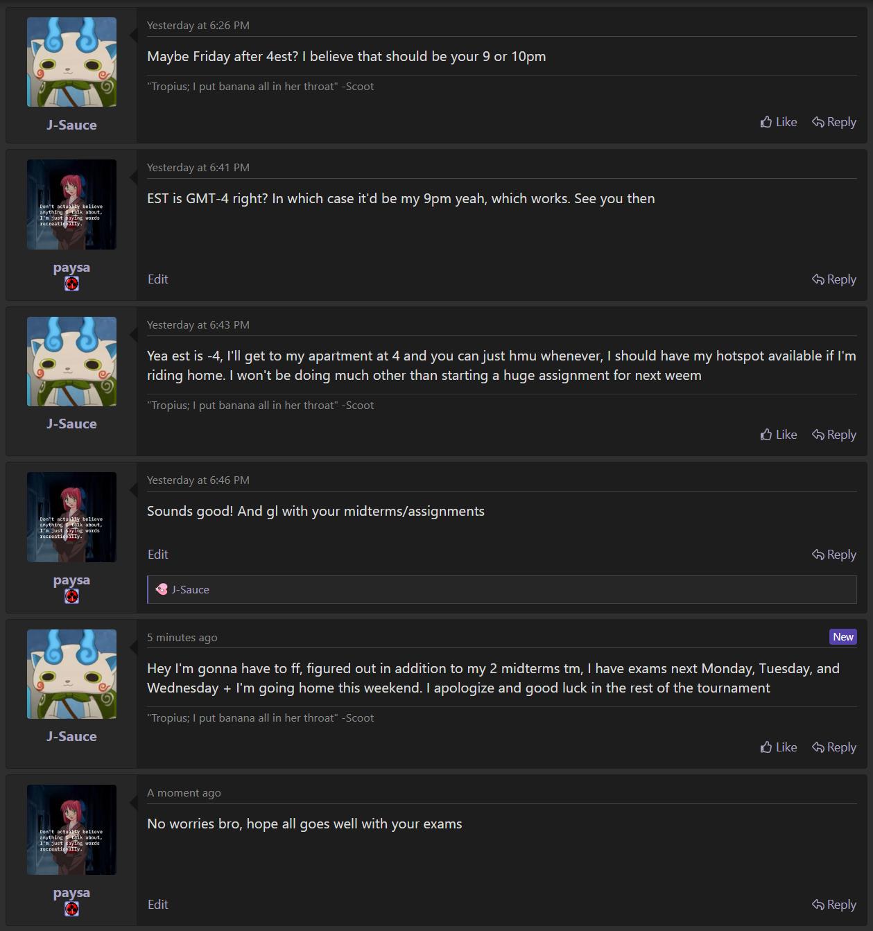Open J-Sauce in the 6:46 PM post's reaction bar
The width and height of the screenshot is (873, 931).
point(190,590)
